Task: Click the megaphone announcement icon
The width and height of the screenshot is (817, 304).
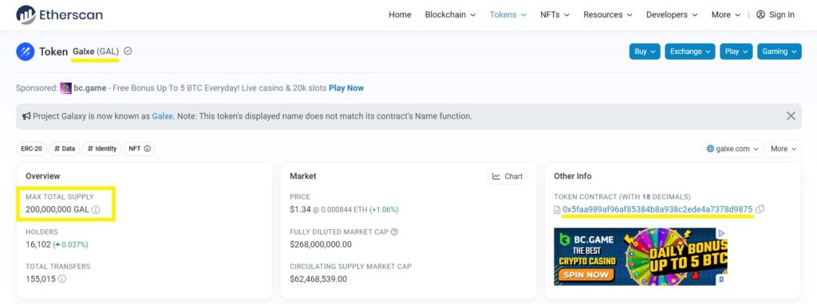Action: pyautogui.click(x=26, y=116)
